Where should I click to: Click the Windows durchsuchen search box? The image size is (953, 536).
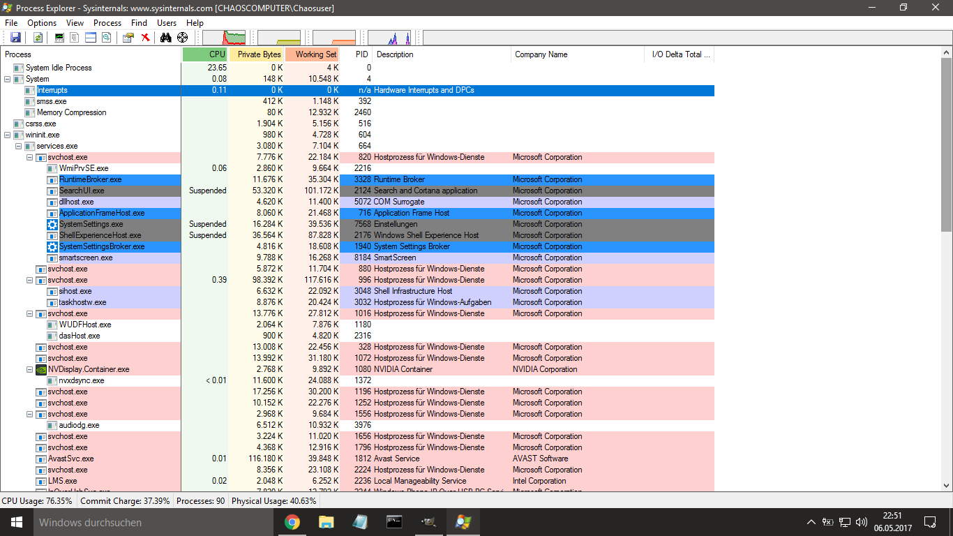click(x=153, y=522)
